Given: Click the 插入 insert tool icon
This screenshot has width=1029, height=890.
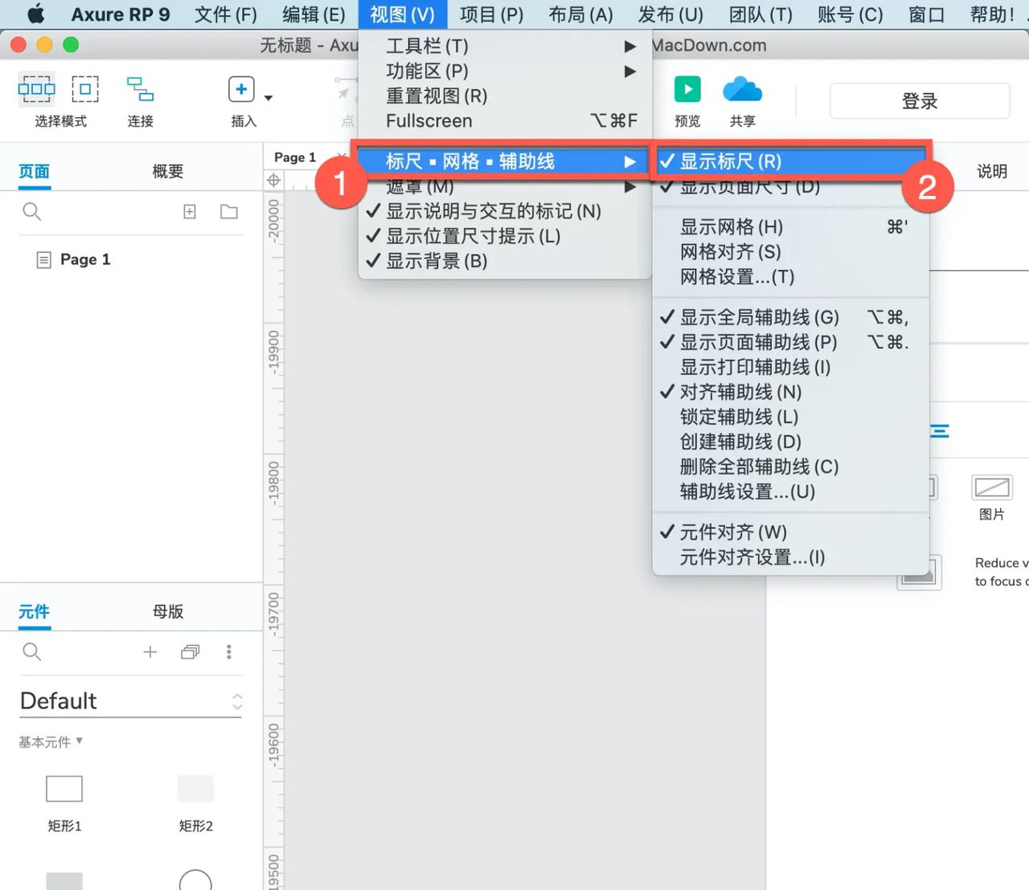Looking at the screenshot, I should (x=240, y=89).
